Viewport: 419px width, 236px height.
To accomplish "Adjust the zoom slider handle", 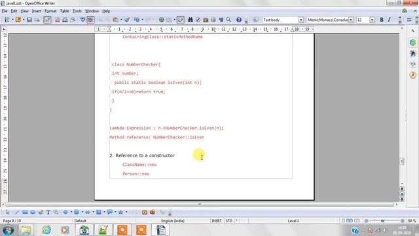I will 382,221.
